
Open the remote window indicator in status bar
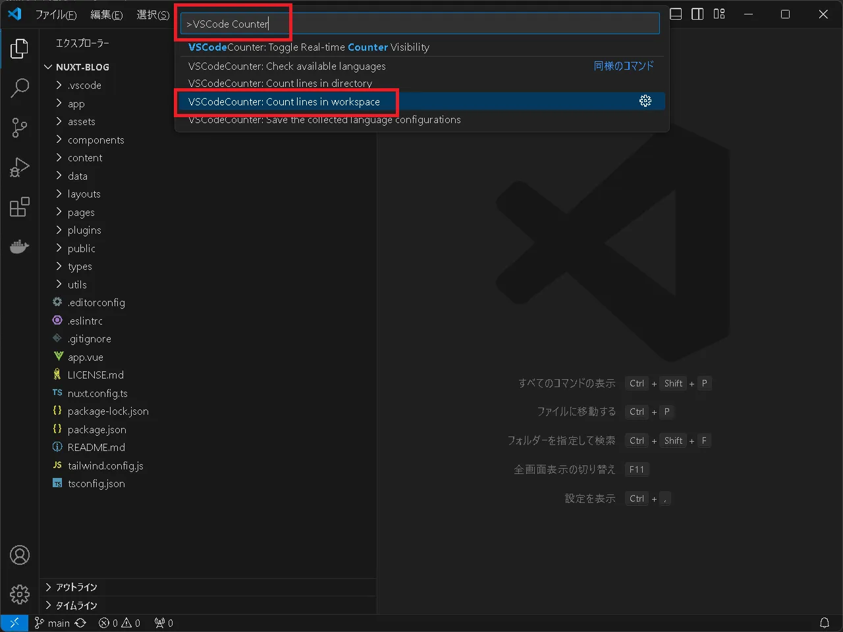(14, 623)
